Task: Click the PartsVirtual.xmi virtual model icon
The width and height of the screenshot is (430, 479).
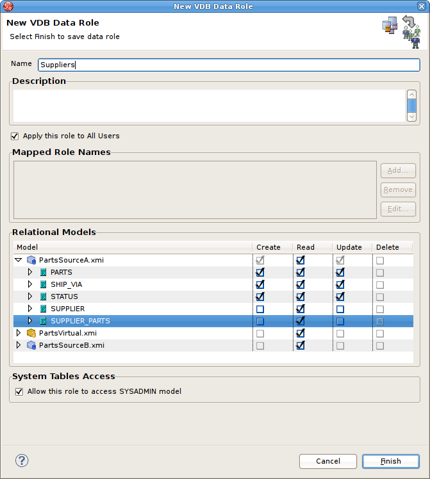Action: (x=31, y=333)
